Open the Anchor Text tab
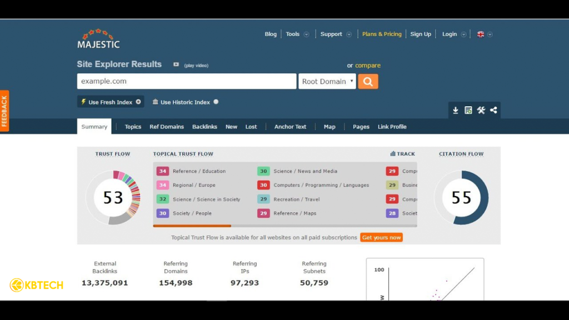 tap(290, 127)
